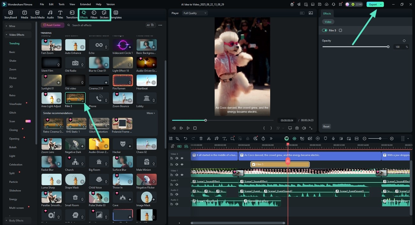Click the Search all effects field
Screen dimensions: 415x225
[x=105, y=25]
